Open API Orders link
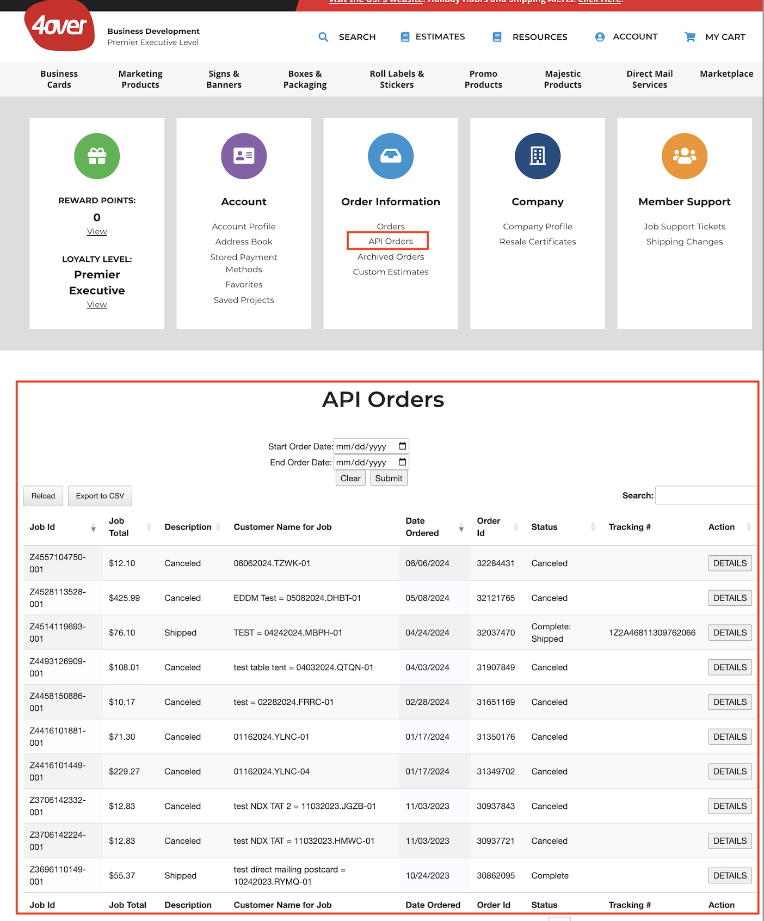764x921 pixels. (391, 241)
